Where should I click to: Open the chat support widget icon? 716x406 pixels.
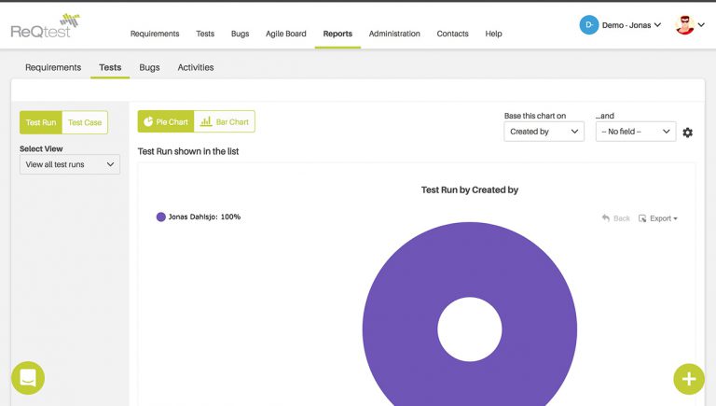click(28, 378)
